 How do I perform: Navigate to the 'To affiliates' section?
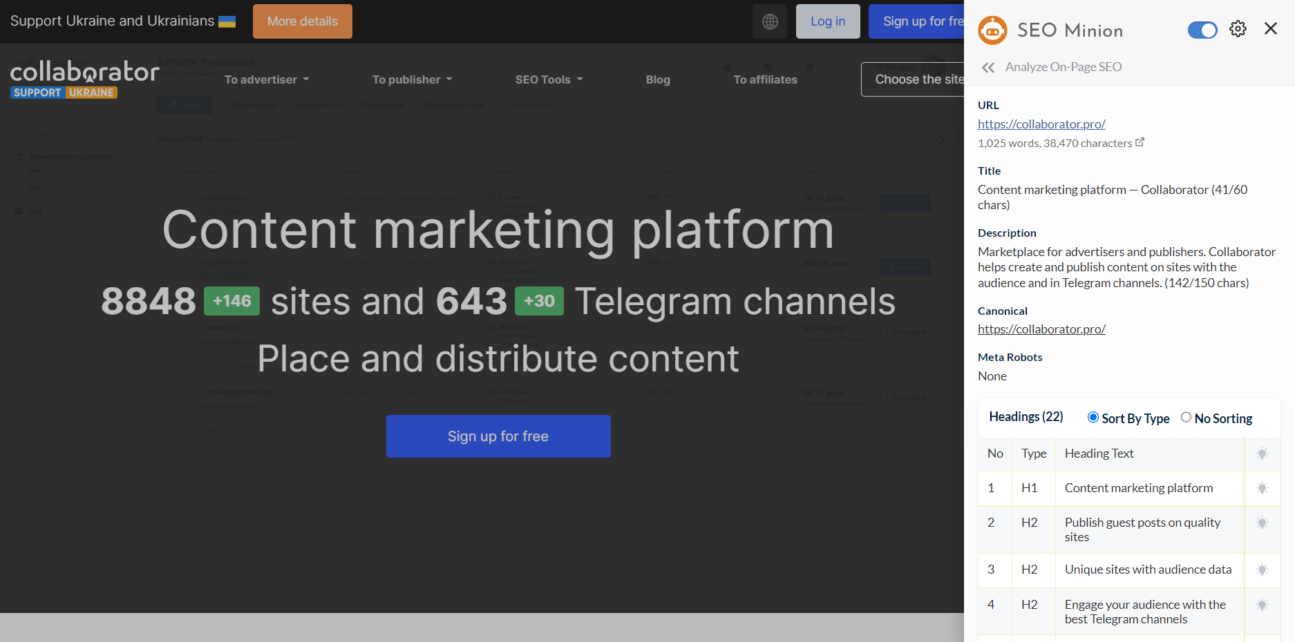tap(765, 79)
